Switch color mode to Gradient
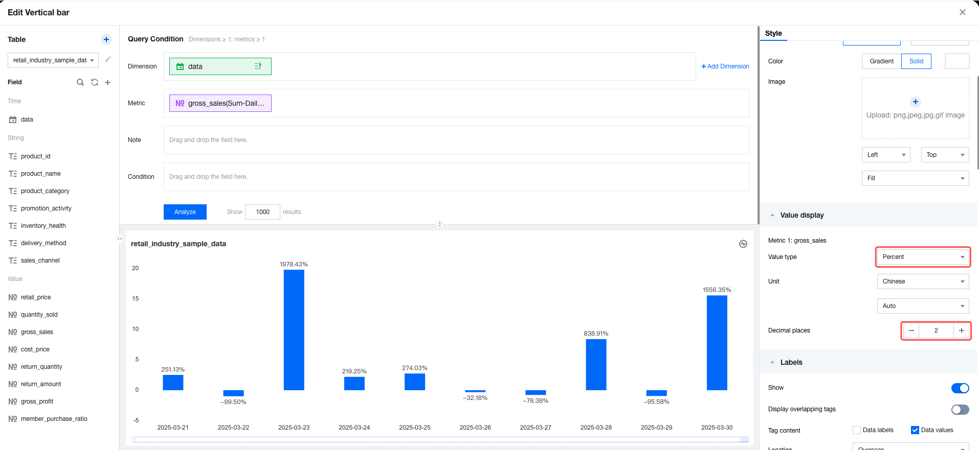The height and width of the screenshot is (450, 979). pos(882,61)
